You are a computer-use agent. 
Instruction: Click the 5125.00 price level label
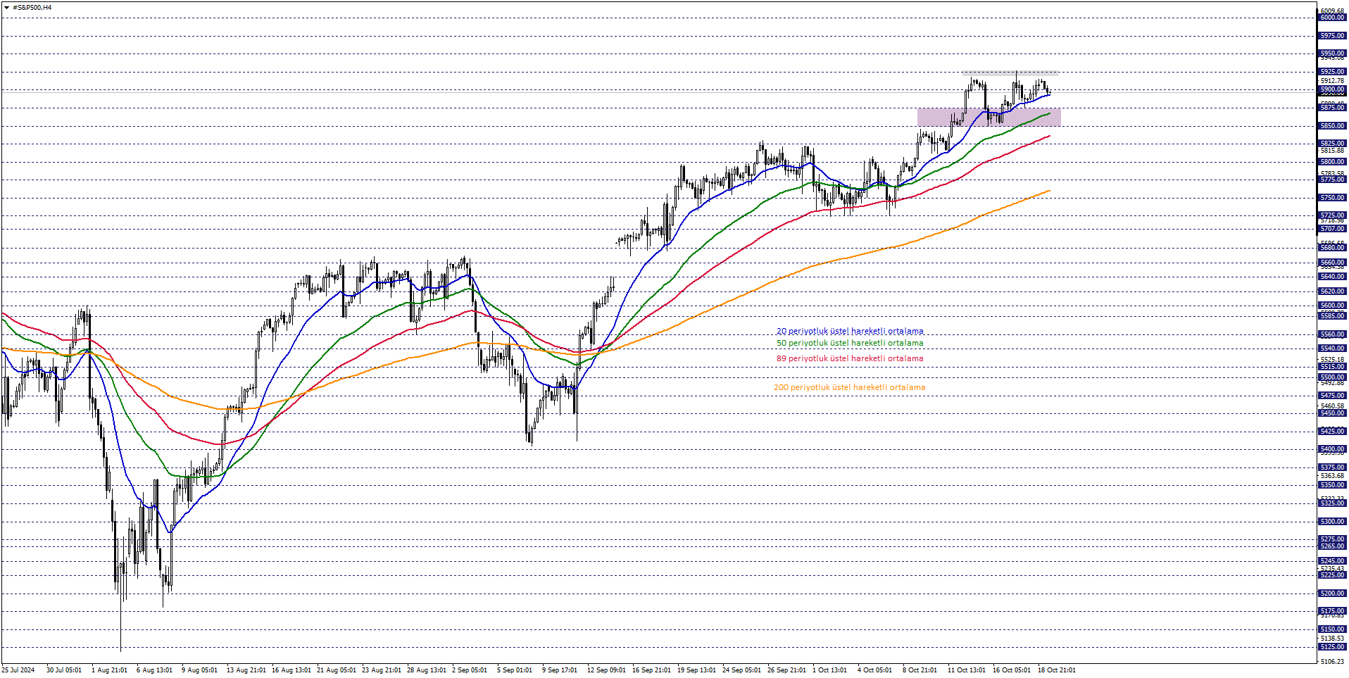coord(1332,647)
